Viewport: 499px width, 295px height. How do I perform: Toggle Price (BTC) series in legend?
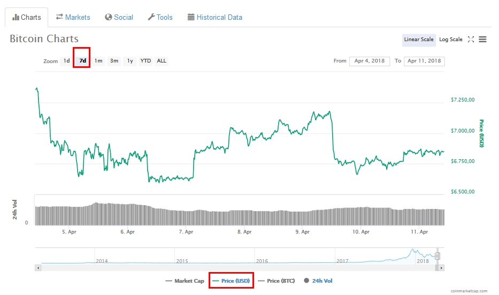click(276, 281)
